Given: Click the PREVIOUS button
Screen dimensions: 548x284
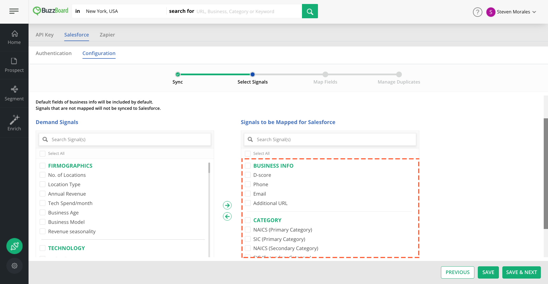Looking at the screenshot, I should coord(458,272).
